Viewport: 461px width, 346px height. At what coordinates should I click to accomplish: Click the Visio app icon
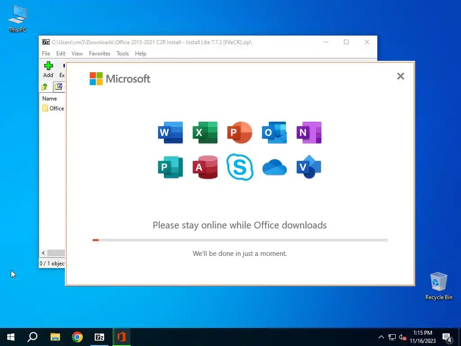(309, 167)
